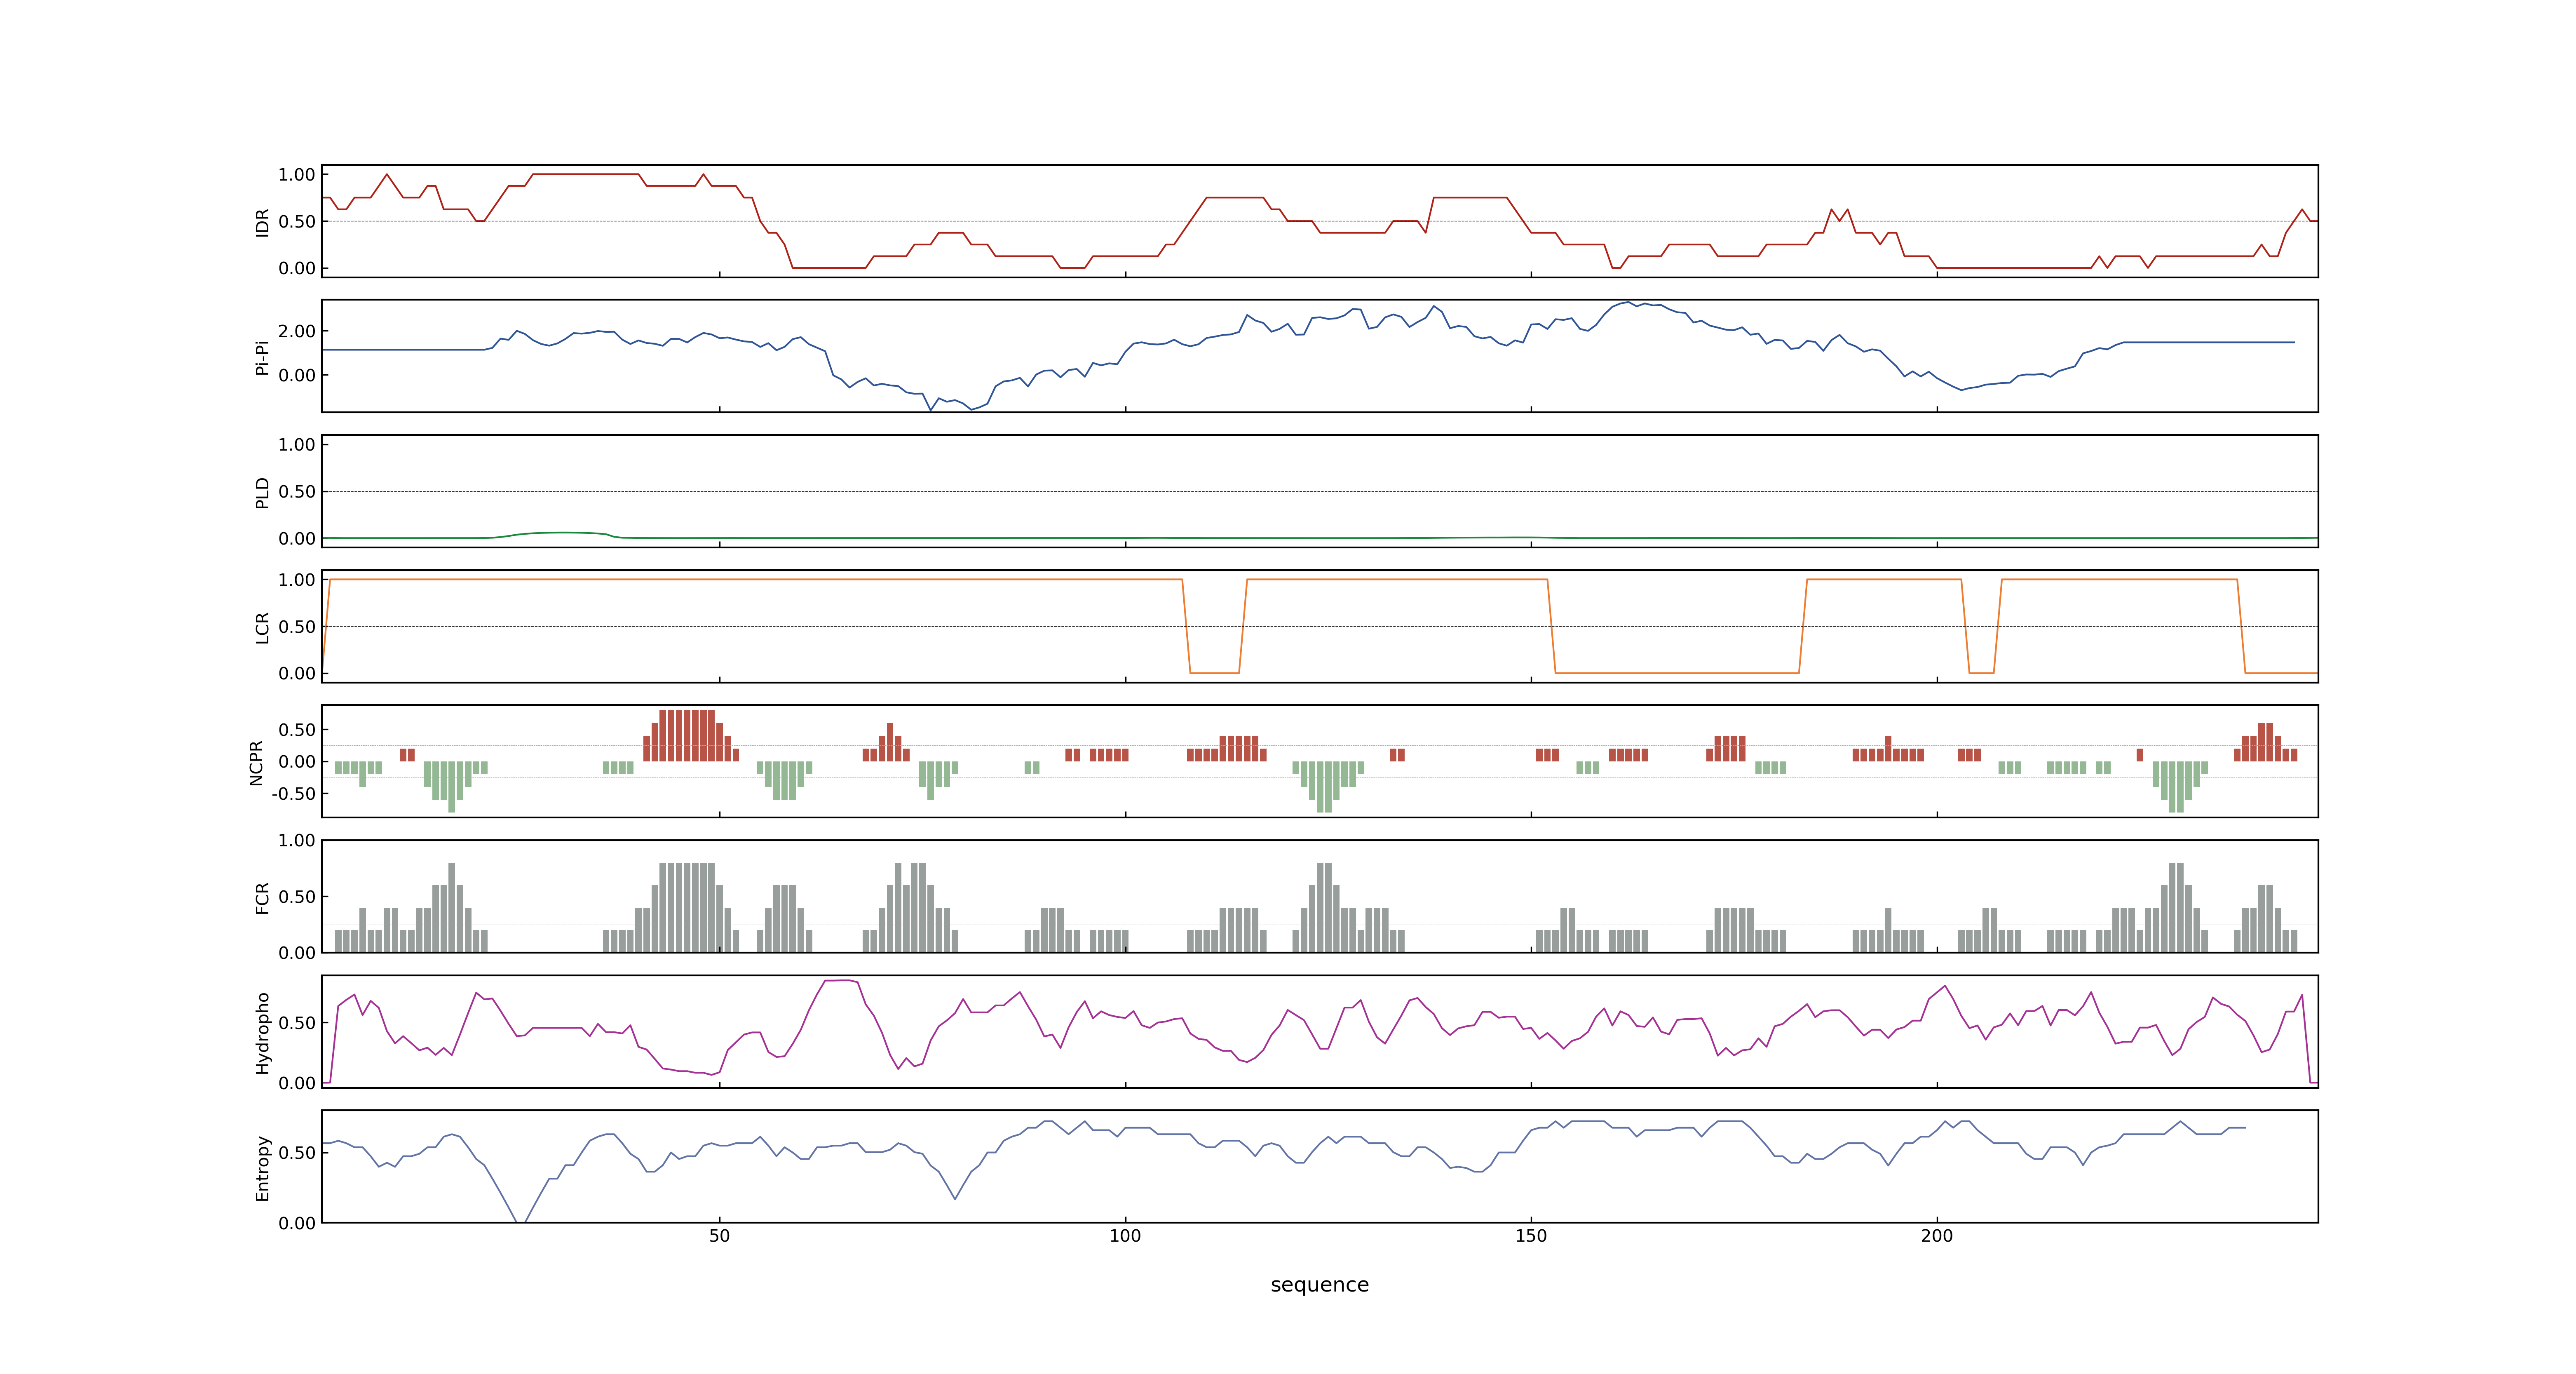Select the Entropy axis label

[x=262, y=1167]
